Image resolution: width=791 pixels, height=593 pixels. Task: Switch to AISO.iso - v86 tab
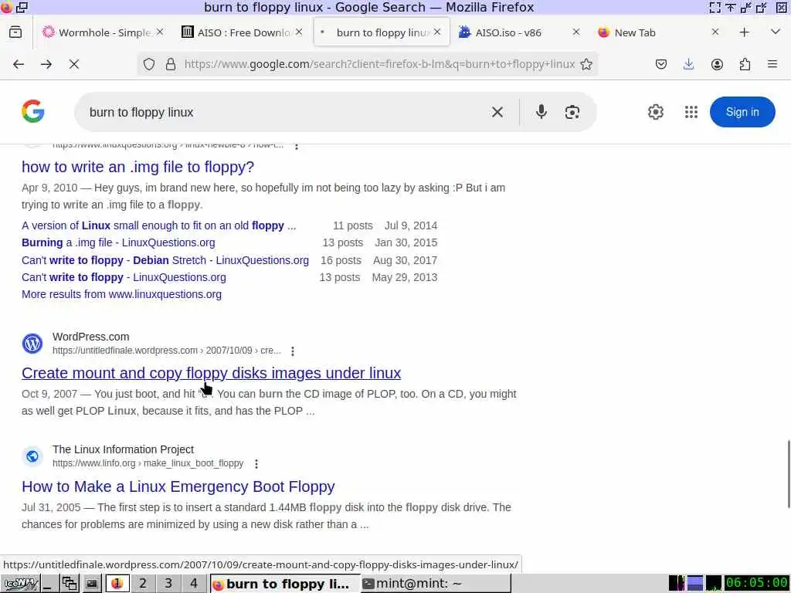pos(520,32)
